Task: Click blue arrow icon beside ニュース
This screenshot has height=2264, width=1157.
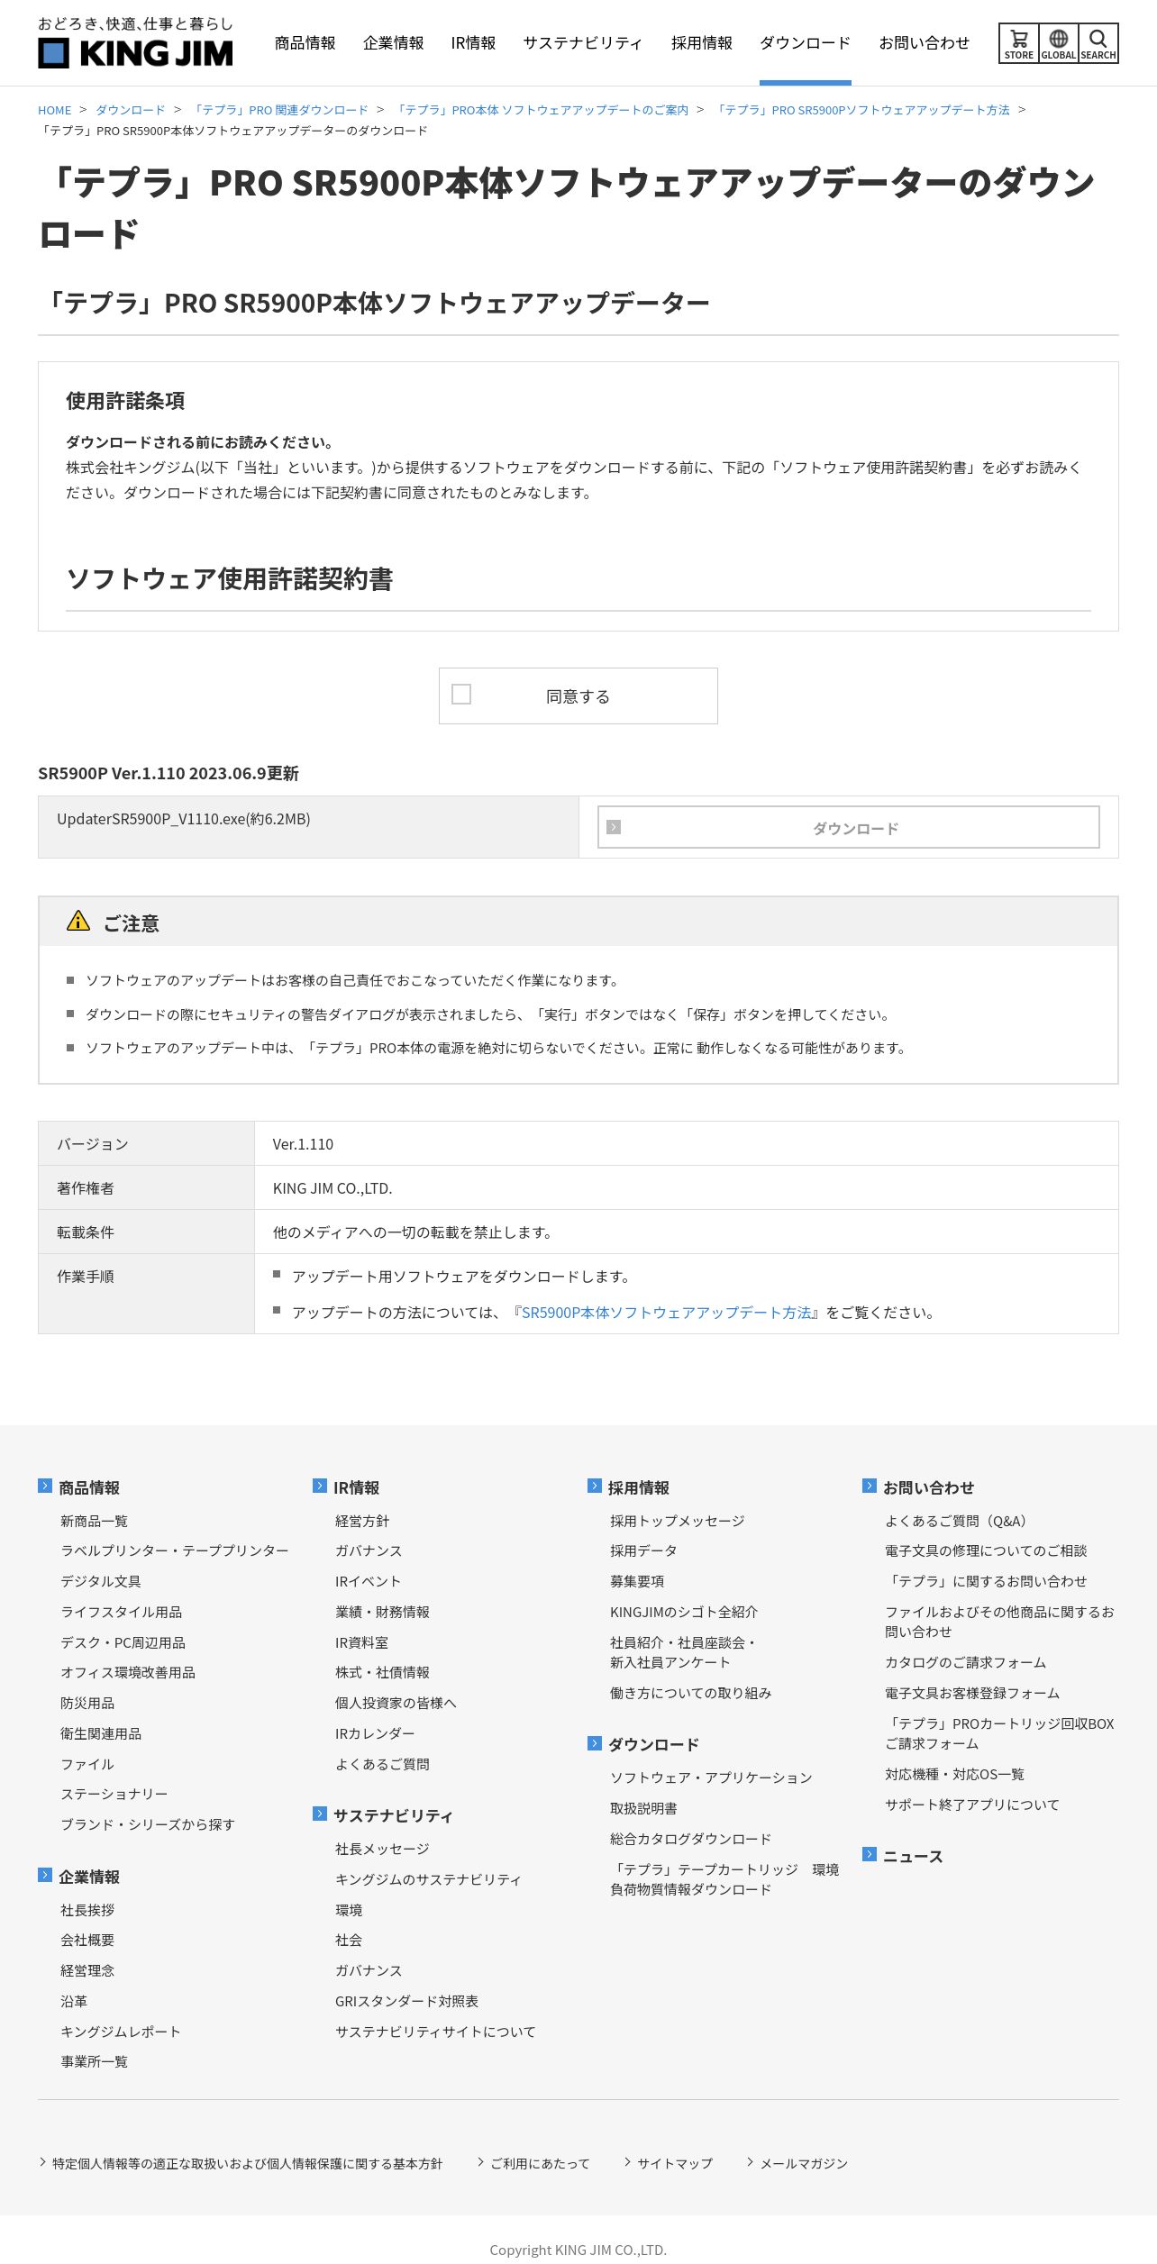Action: [870, 1854]
